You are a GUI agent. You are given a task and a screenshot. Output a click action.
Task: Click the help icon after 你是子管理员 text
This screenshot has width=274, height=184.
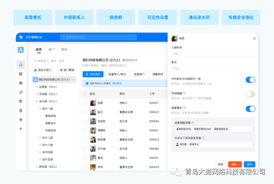(x=124, y=65)
